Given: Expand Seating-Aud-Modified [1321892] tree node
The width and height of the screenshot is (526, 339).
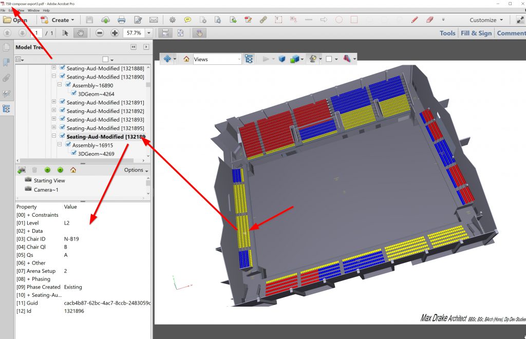Looking at the screenshot, I should point(54,111).
